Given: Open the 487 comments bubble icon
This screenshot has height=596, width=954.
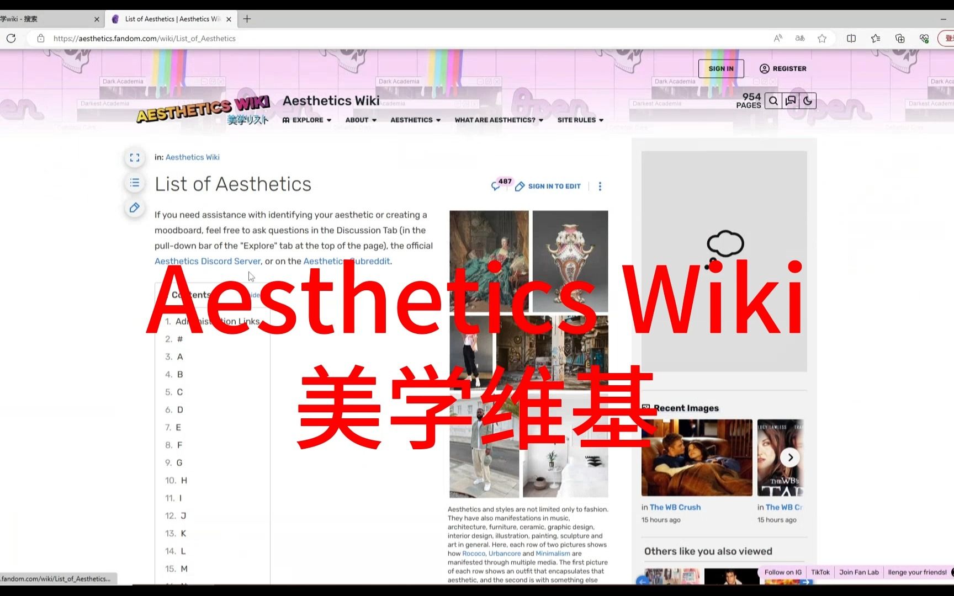Looking at the screenshot, I should click(x=501, y=184).
